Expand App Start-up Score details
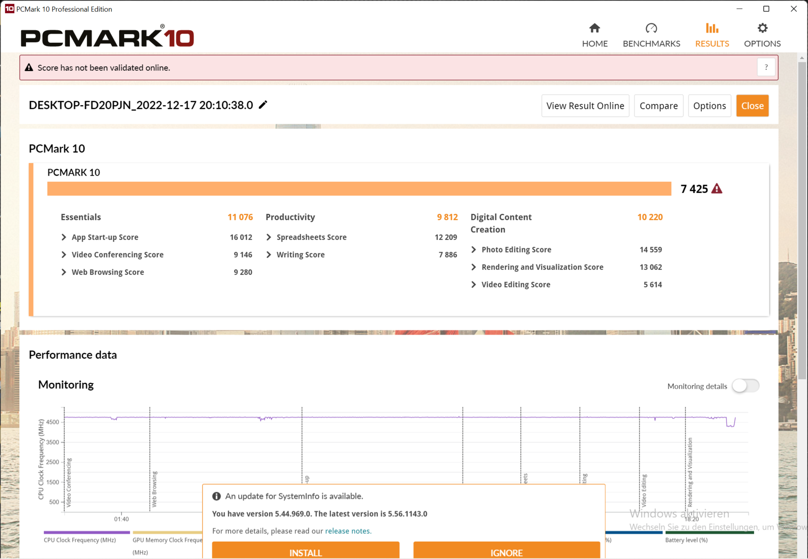This screenshot has width=808, height=559. 64,237
